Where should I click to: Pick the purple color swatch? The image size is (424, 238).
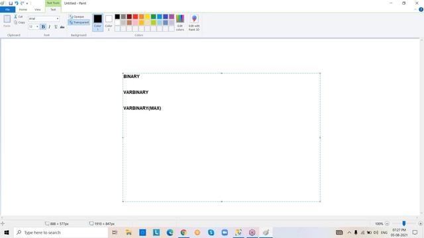point(172,17)
